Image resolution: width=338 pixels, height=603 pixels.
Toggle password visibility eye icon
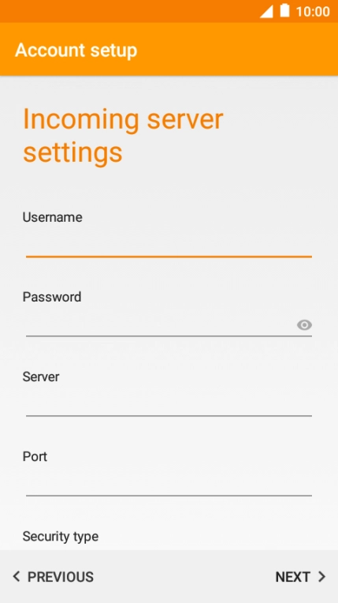tap(304, 325)
